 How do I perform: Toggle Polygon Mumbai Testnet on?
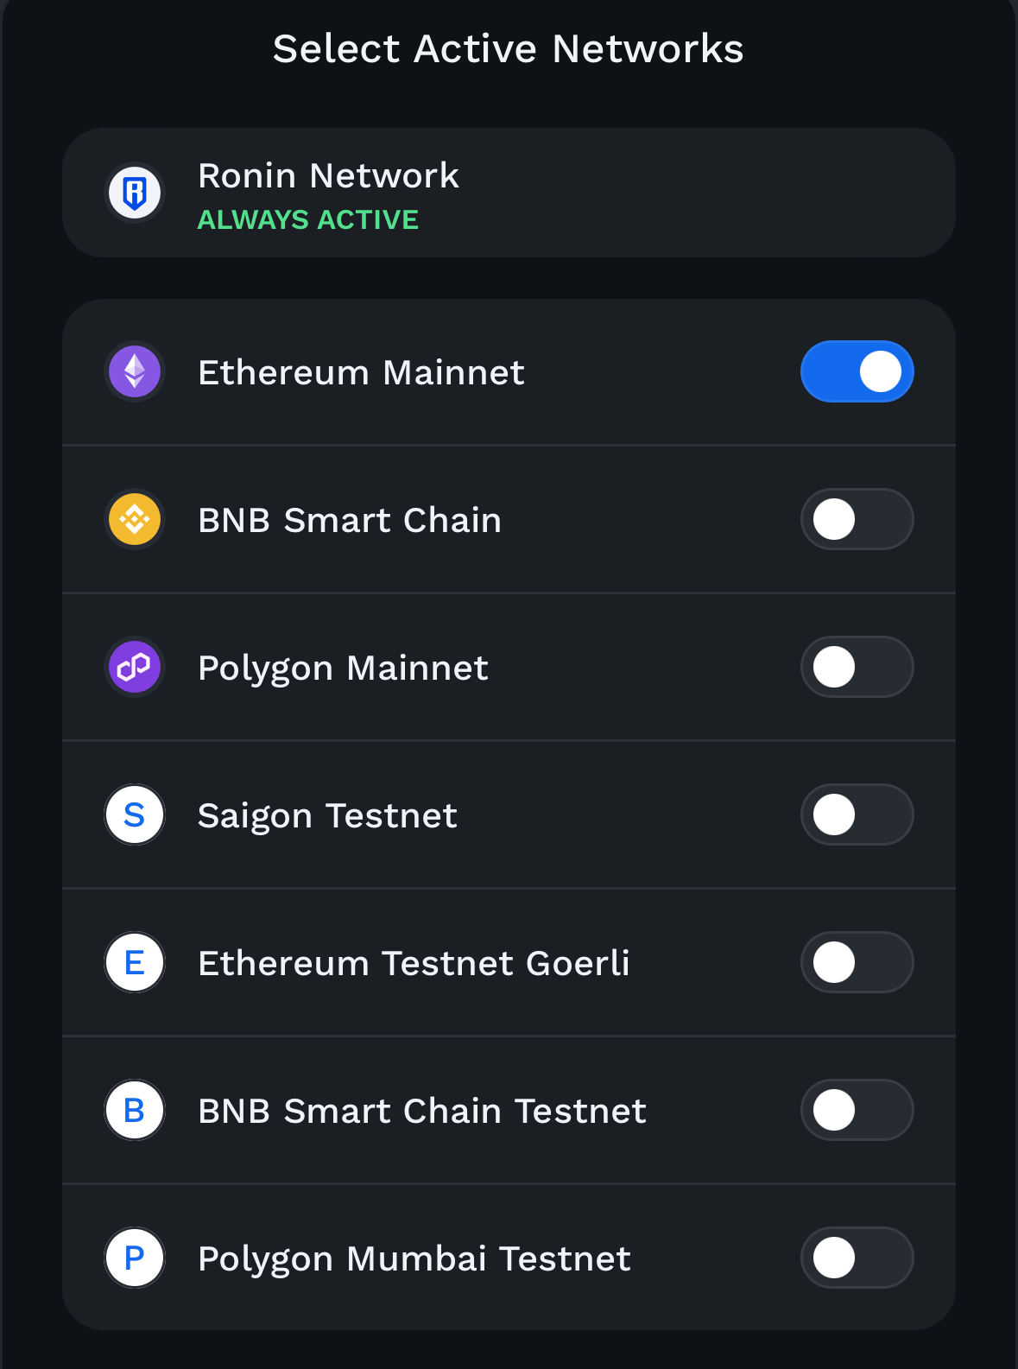857,1258
